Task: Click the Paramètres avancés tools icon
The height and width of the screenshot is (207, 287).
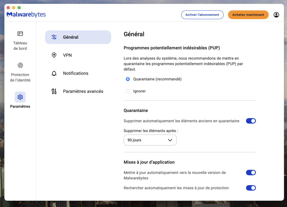Action: pos(54,91)
